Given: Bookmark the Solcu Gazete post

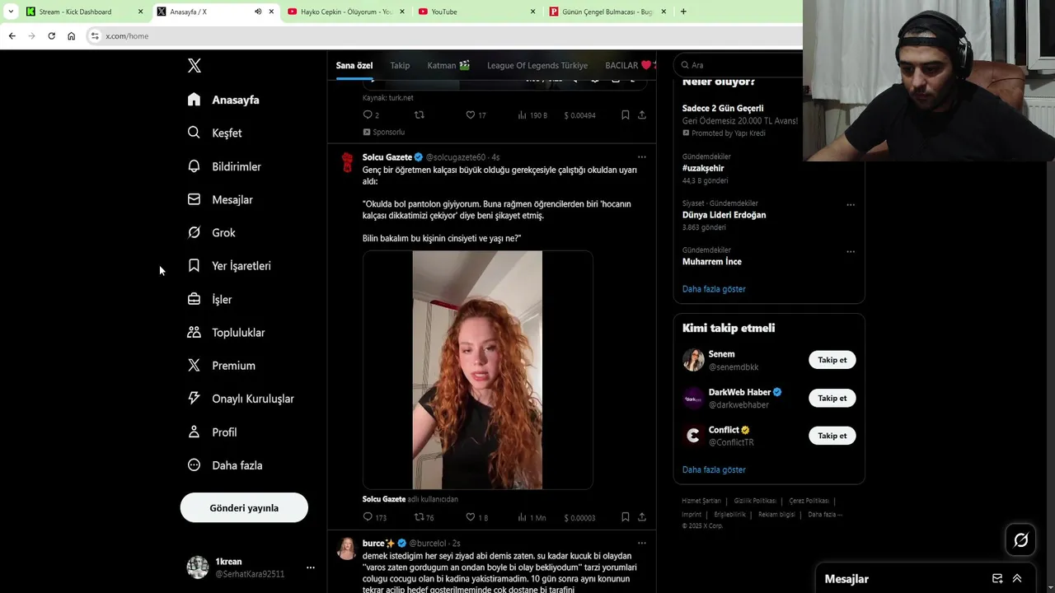Looking at the screenshot, I should pos(626,517).
